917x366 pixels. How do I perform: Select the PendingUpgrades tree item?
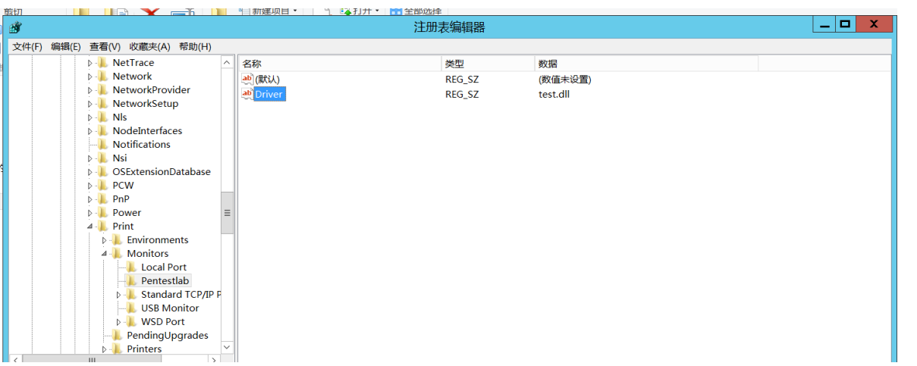tap(167, 335)
